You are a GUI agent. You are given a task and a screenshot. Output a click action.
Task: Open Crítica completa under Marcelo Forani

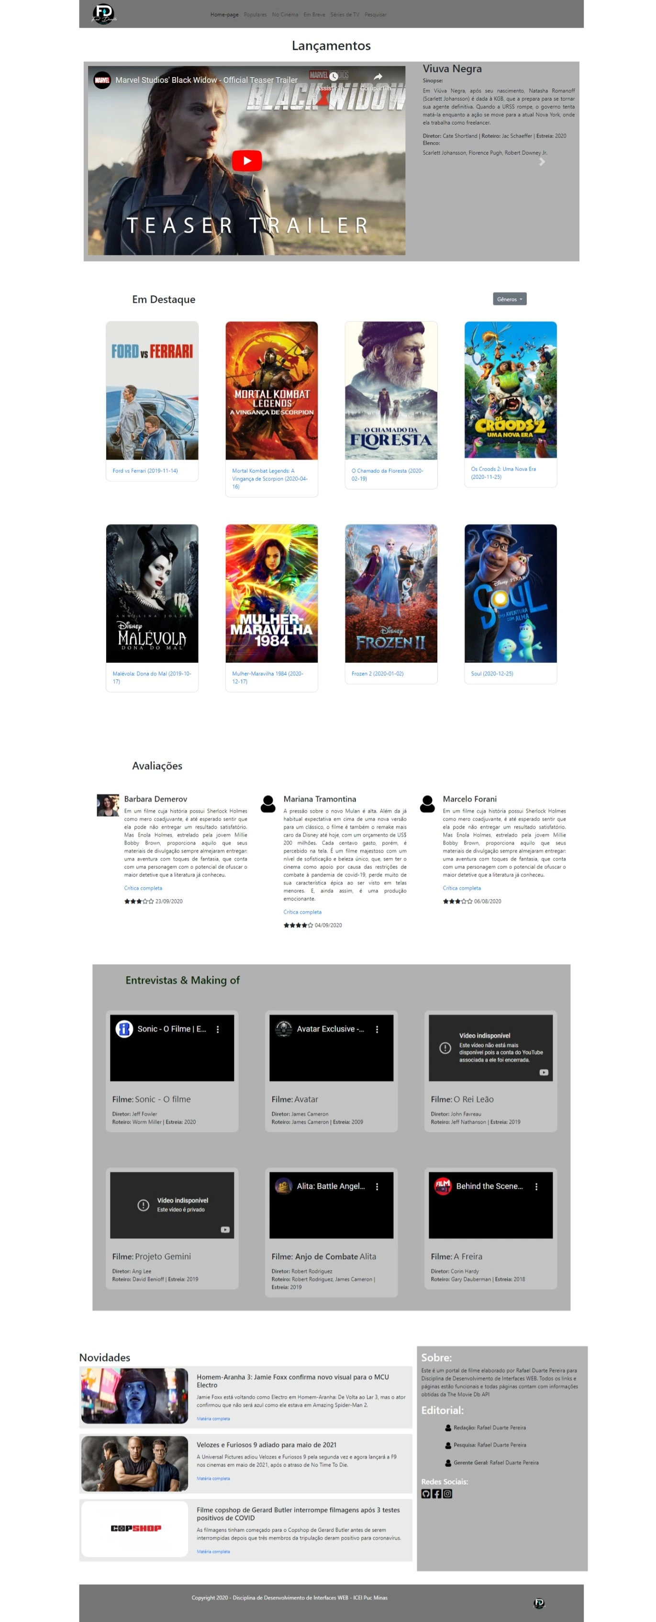461,889
